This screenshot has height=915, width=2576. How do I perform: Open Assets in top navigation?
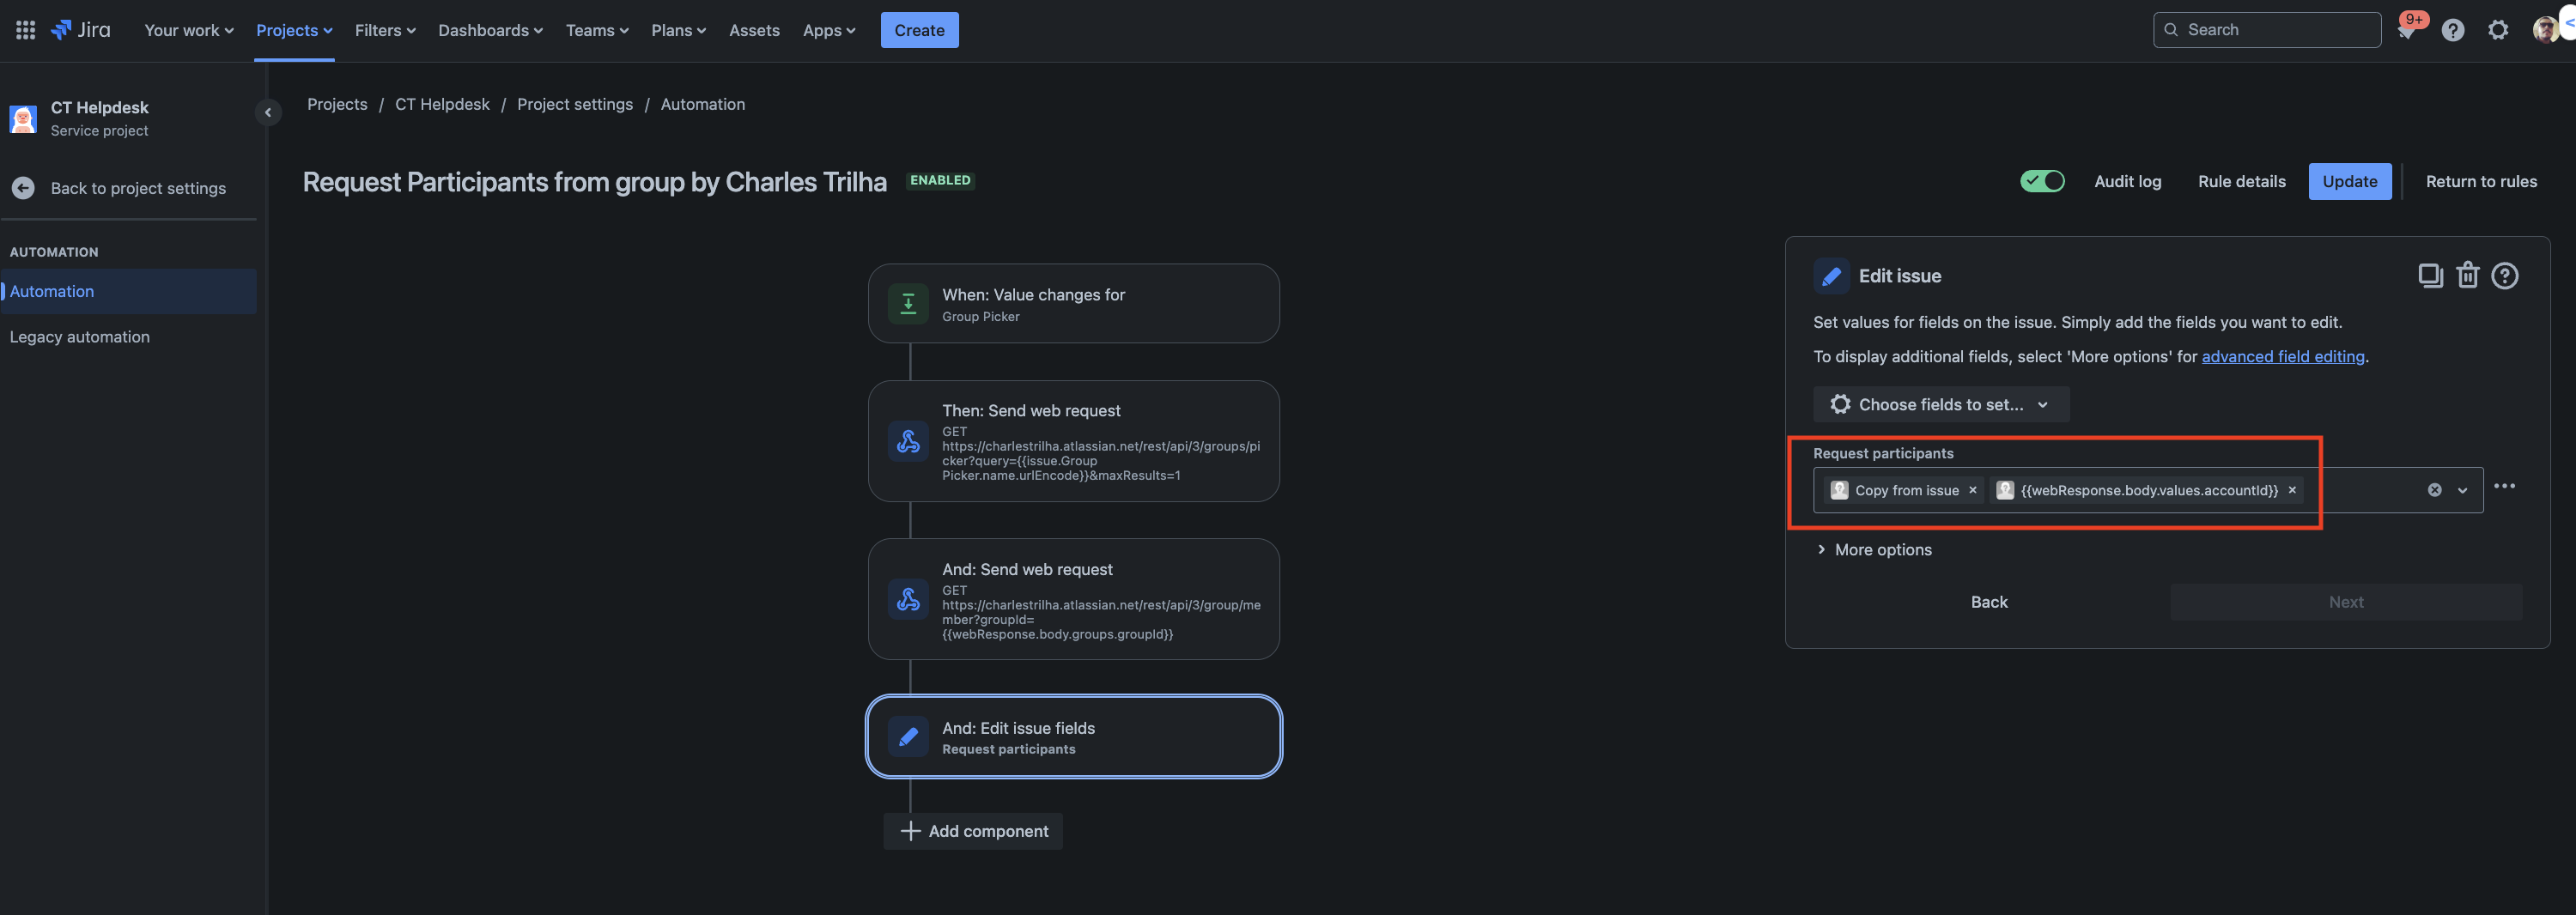point(754,30)
